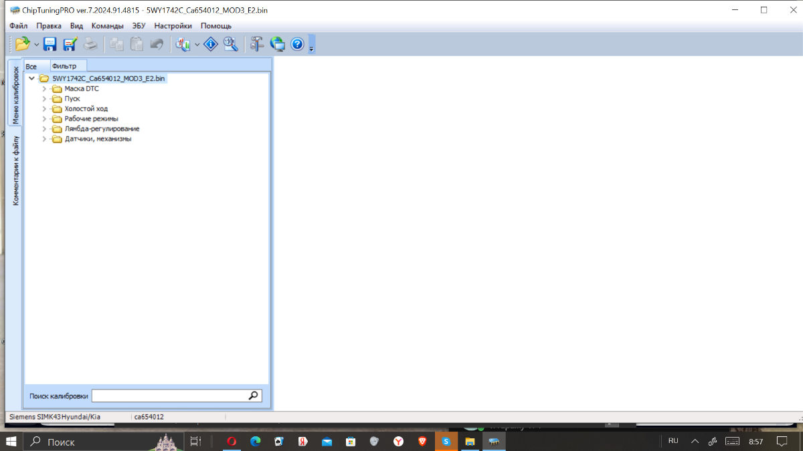803x451 pixels.
Task: Open the Windows Start menu
Action: (11, 441)
